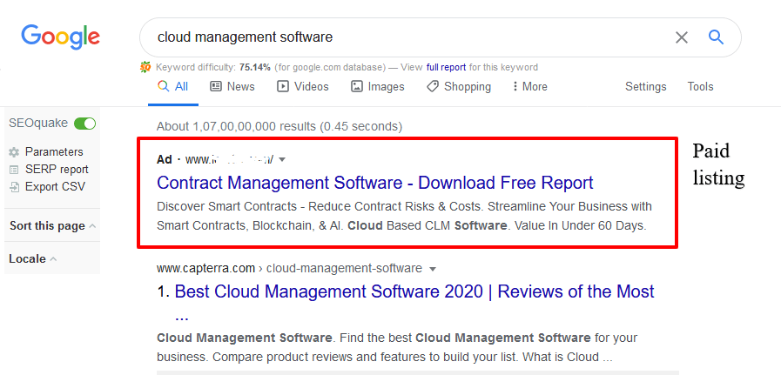Switch to the Shopping tab
The image size is (781, 375).
point(459,87)
